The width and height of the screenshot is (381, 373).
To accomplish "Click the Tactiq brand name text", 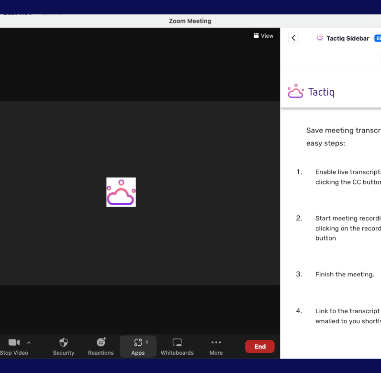I will coord(321,92).
